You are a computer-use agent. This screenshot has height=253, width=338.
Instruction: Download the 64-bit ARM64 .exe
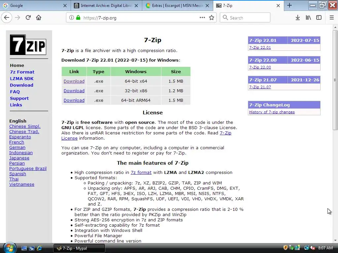tap(74, 100)
